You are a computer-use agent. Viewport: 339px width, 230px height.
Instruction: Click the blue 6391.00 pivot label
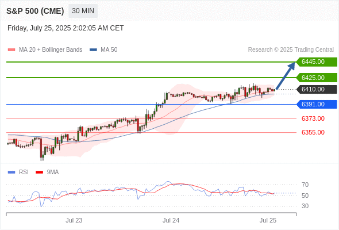point(317,104)
